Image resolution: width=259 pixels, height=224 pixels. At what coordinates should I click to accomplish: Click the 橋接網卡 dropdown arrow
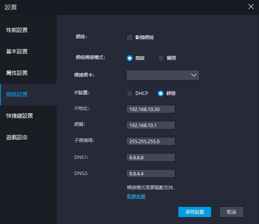click(194, 75)
